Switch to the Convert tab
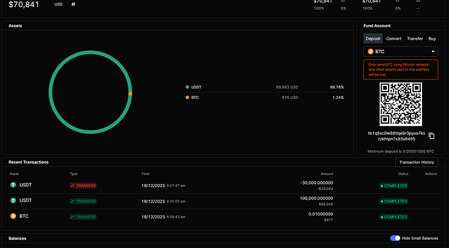Viewport: 449px width, 248px height. (x=394, y=38)
